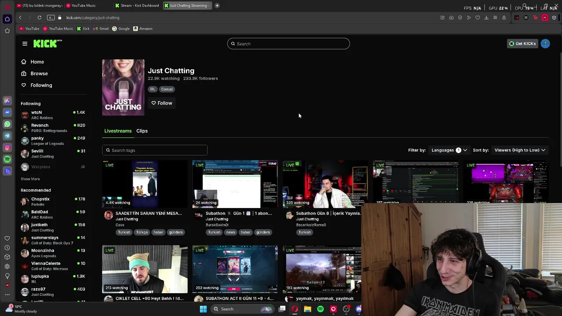This screenshot has width=562, height=316.
Task: Click the profile avatar on Kick
Action: click(x=545, y=43)
